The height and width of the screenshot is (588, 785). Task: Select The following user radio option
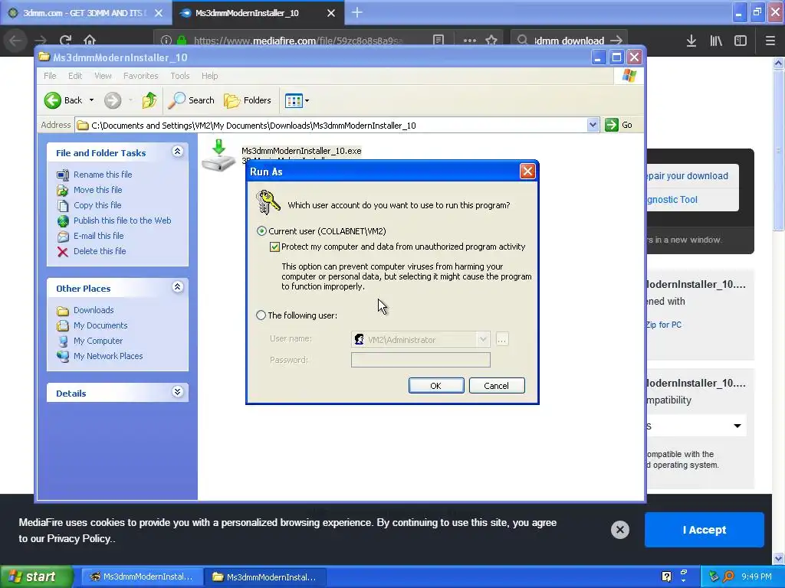point(261,315)
